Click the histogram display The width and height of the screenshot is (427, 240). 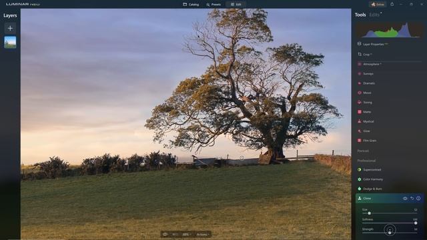pos(390,29)
